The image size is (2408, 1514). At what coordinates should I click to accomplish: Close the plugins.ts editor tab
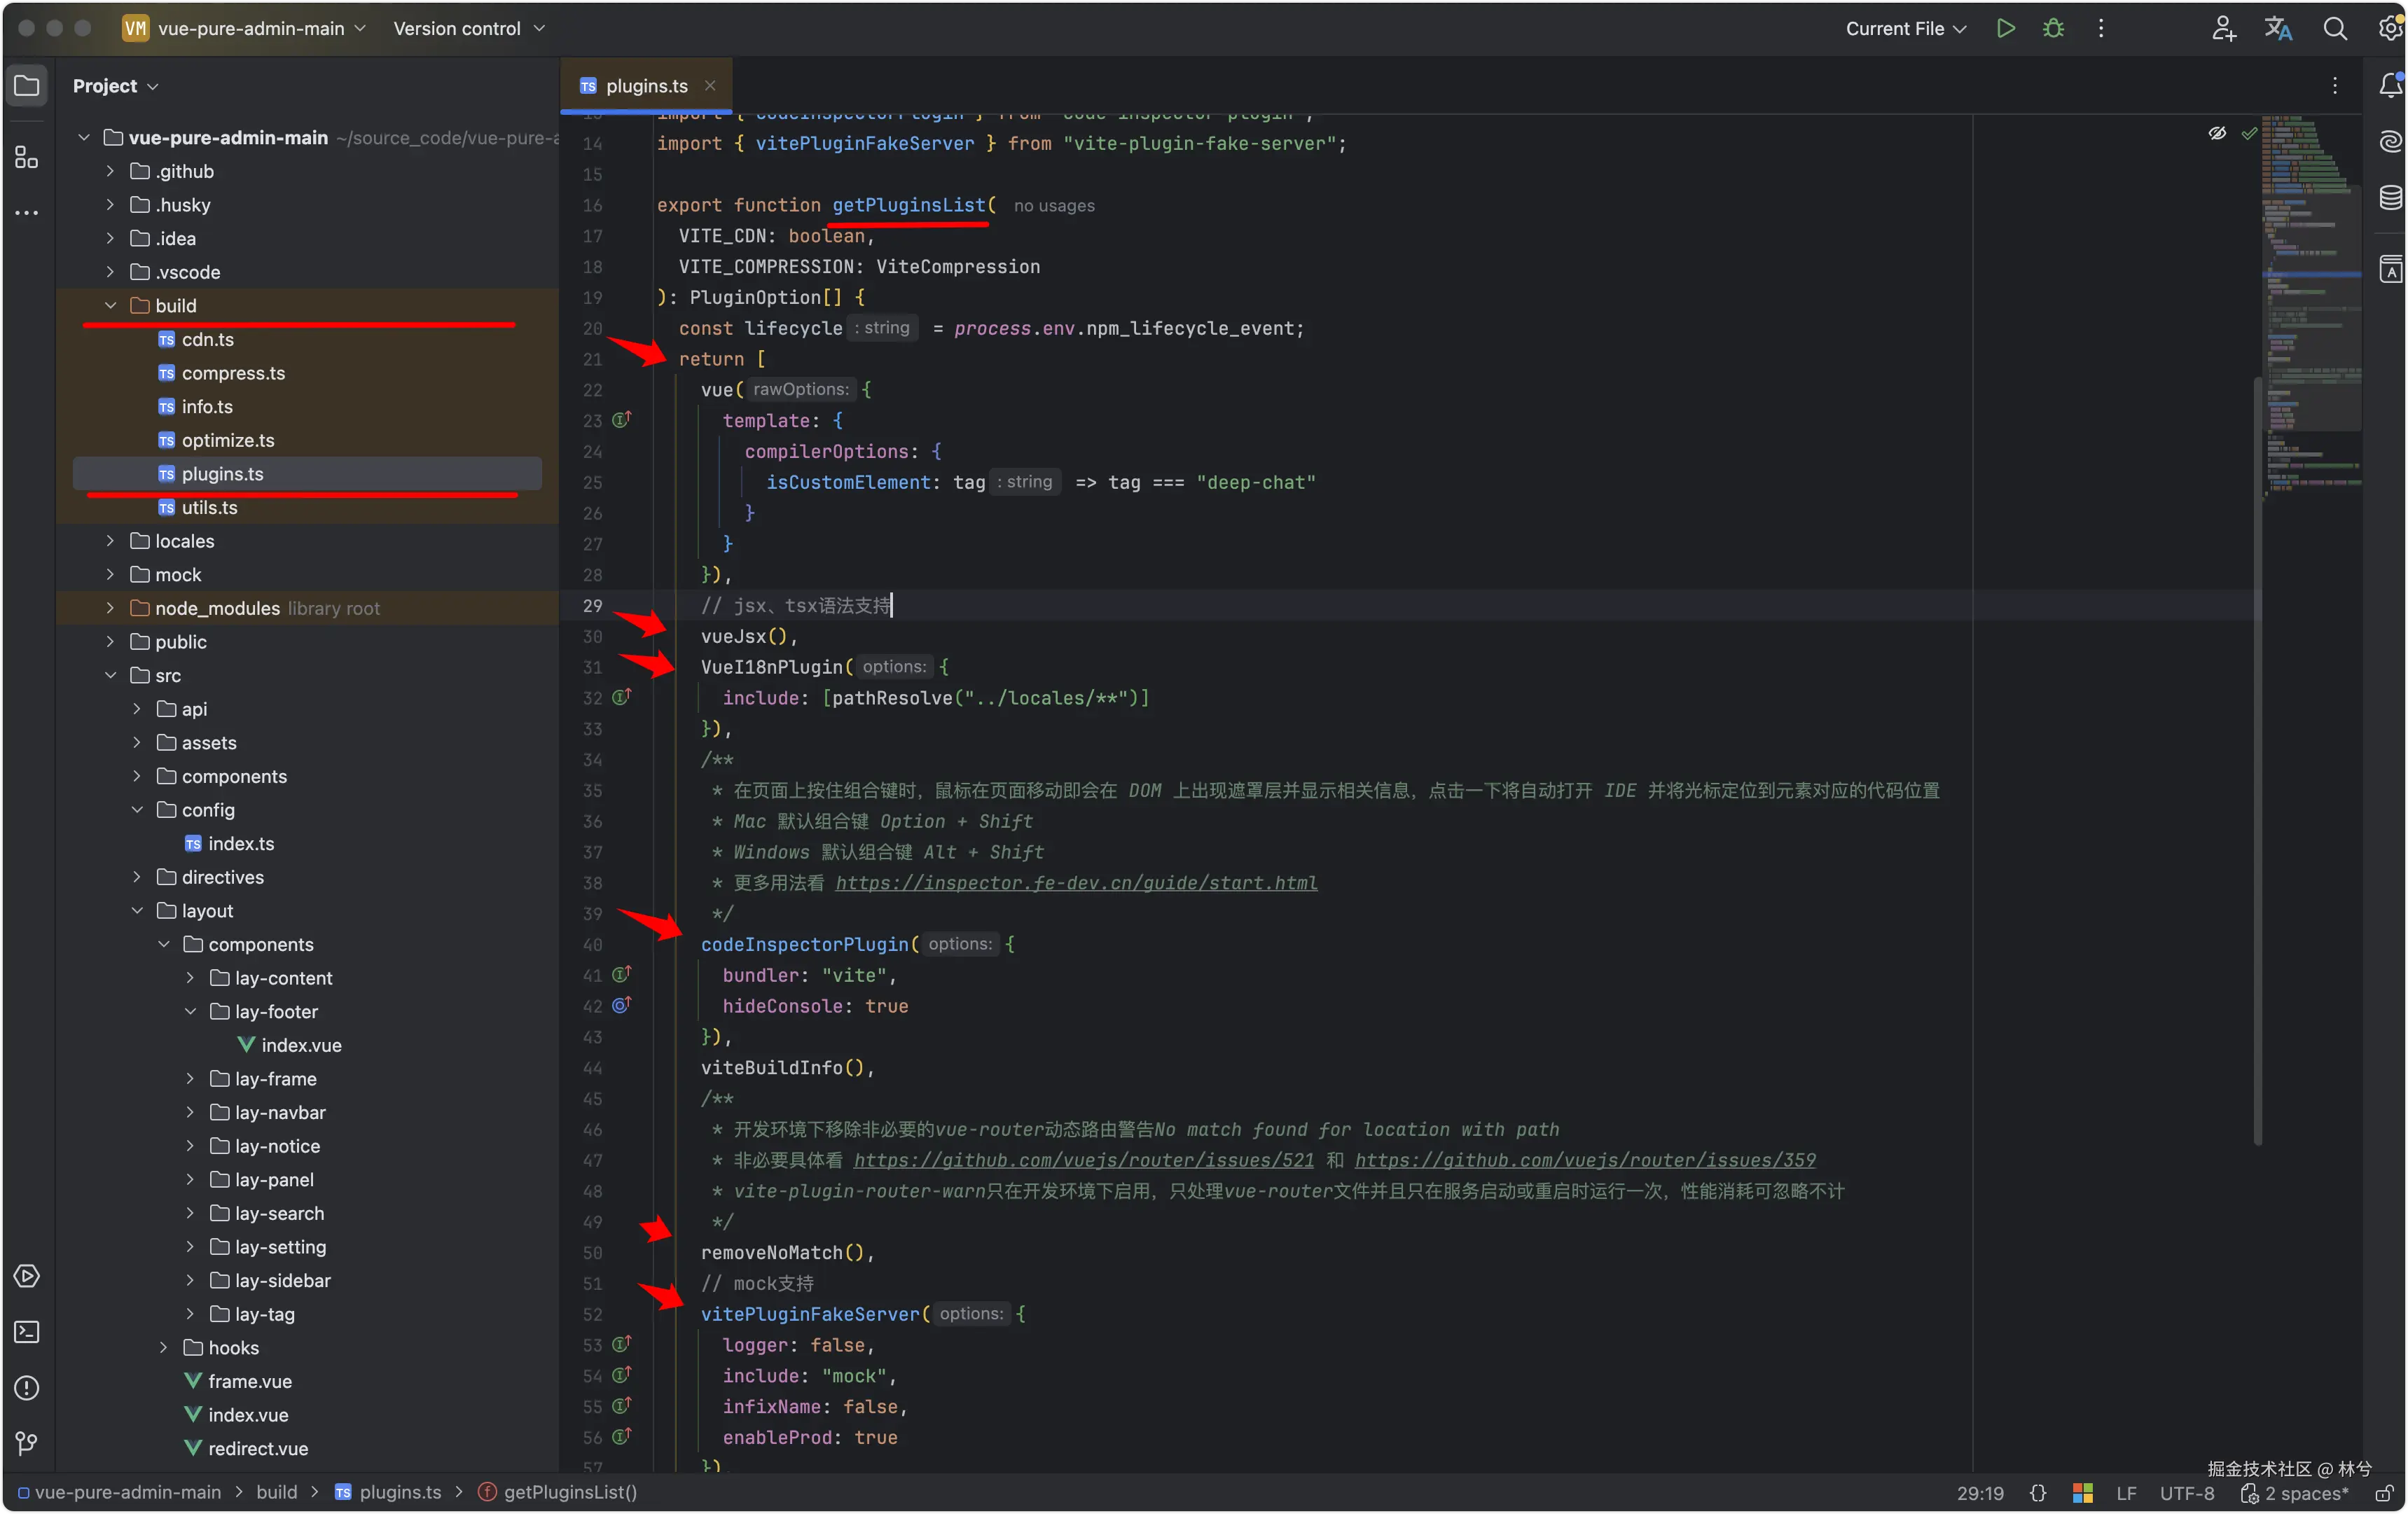710,86
